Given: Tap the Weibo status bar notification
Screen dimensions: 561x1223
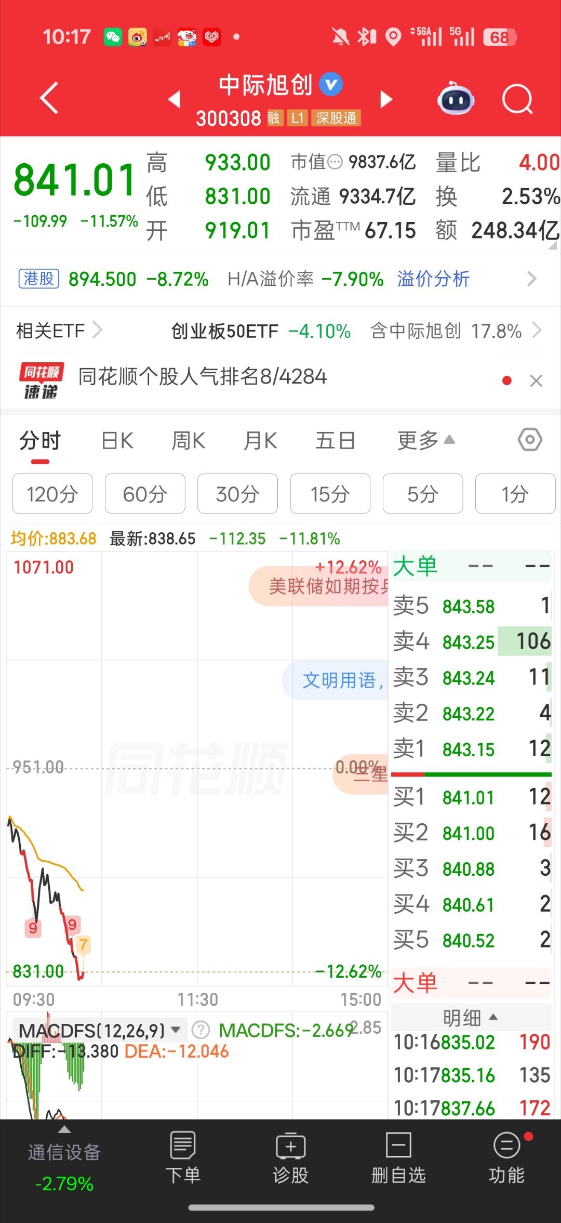Looking at the screenshot, I should [138, 37].
